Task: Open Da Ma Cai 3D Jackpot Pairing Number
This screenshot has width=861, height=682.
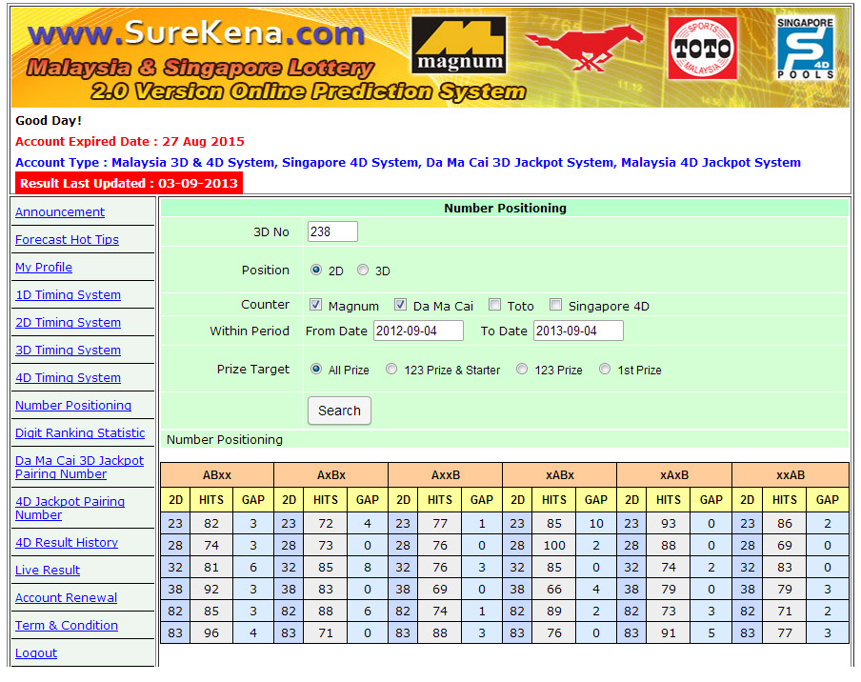Action: (79, 467)
